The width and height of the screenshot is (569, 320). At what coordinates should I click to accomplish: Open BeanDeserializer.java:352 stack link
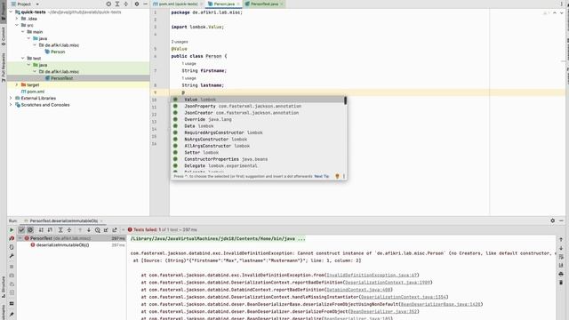(x=384, y=312)
